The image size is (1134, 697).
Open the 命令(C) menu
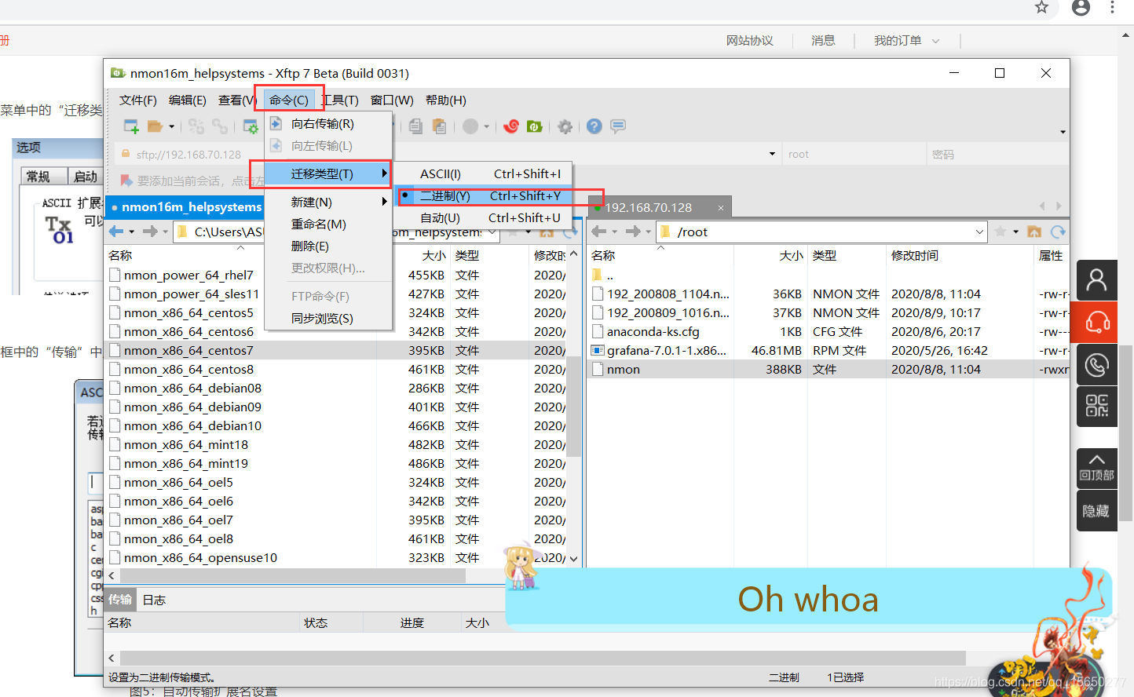coord(289,100)
